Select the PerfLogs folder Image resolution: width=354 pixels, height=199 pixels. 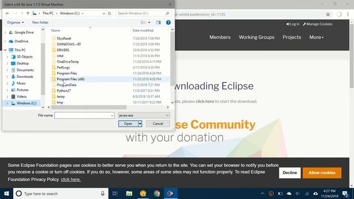click(63, 67)
